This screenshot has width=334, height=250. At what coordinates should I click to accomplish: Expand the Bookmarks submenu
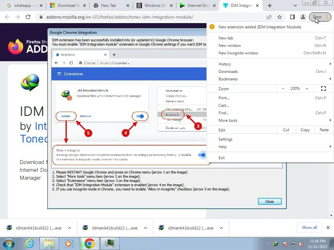point(270,79)
